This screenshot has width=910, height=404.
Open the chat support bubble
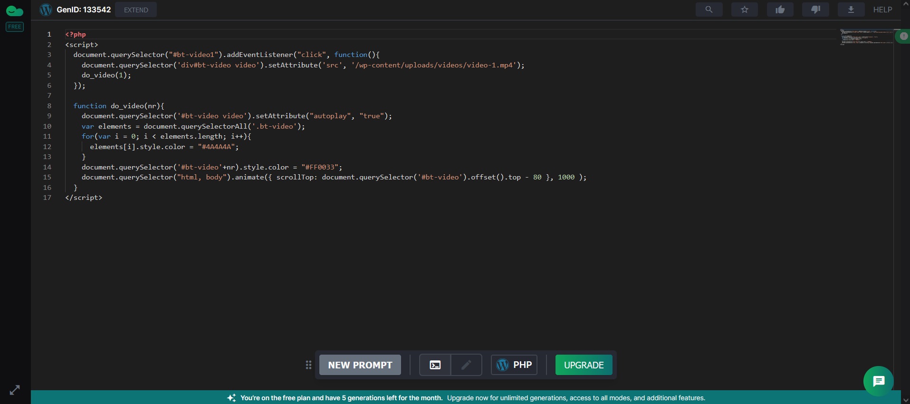(x=879, y=381)
